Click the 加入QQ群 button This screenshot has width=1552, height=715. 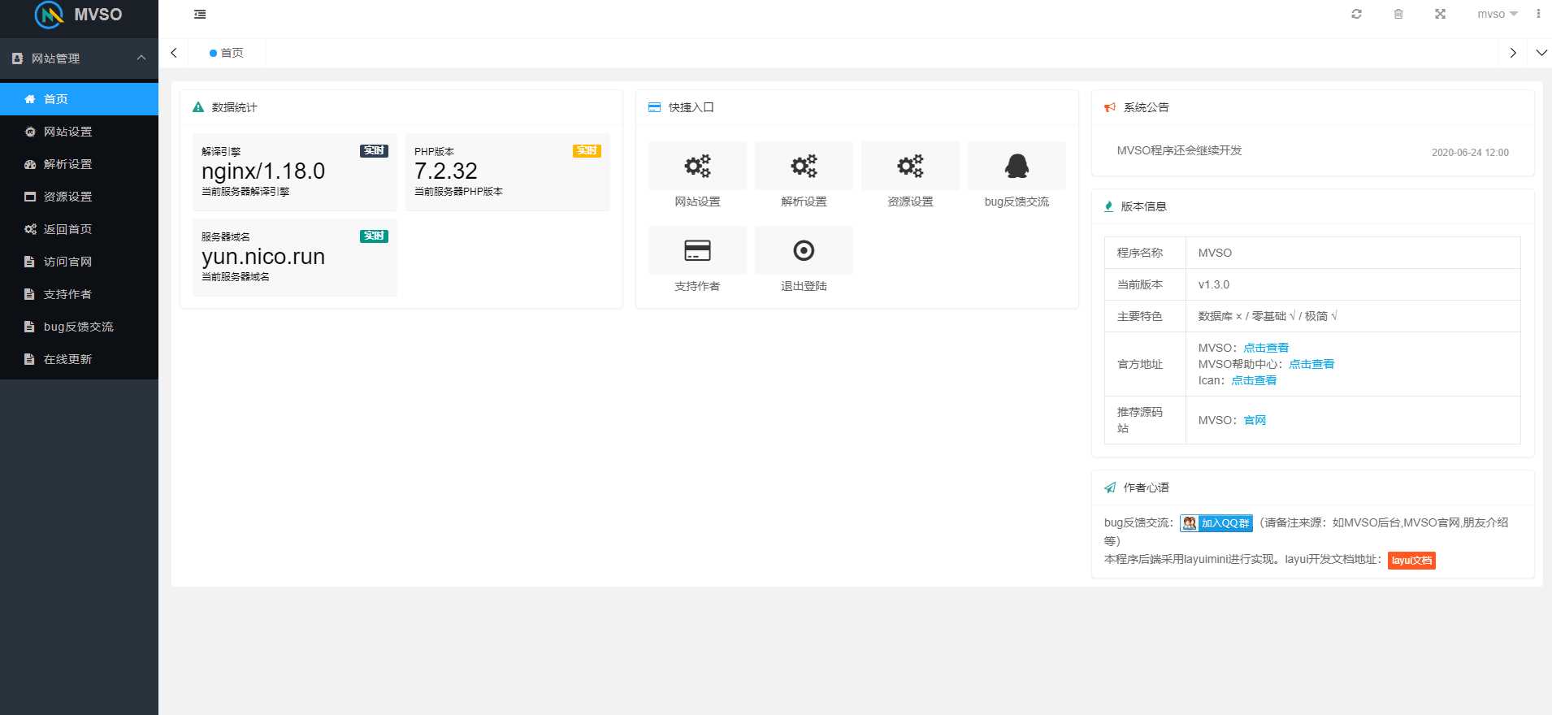pos(1216,523)
